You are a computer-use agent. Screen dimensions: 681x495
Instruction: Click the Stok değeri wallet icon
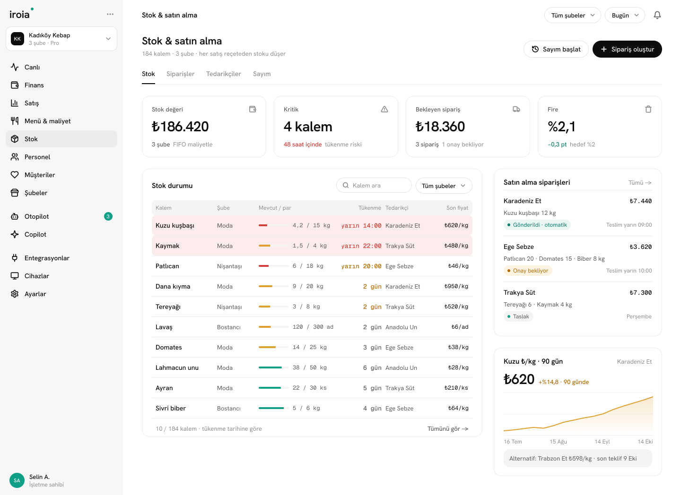[253, 109]
